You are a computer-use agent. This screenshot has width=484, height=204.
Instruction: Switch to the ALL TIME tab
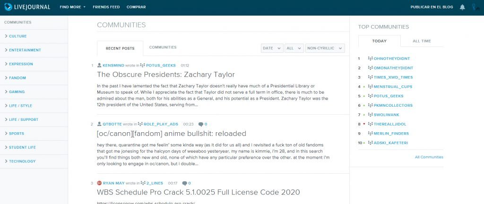pyautogui.click(x=422, y=41)
